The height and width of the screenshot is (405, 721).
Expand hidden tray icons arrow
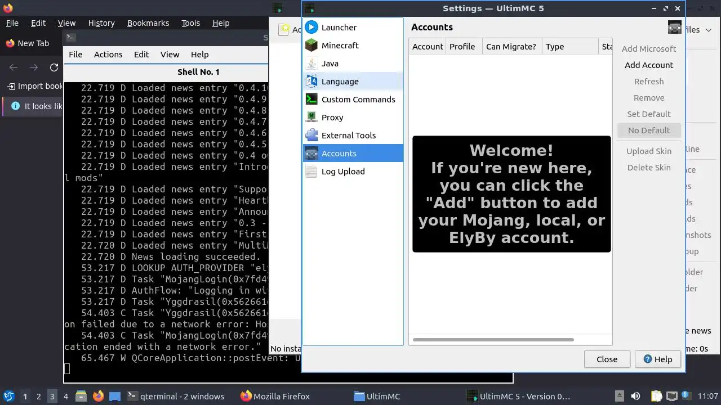(619, 396)
